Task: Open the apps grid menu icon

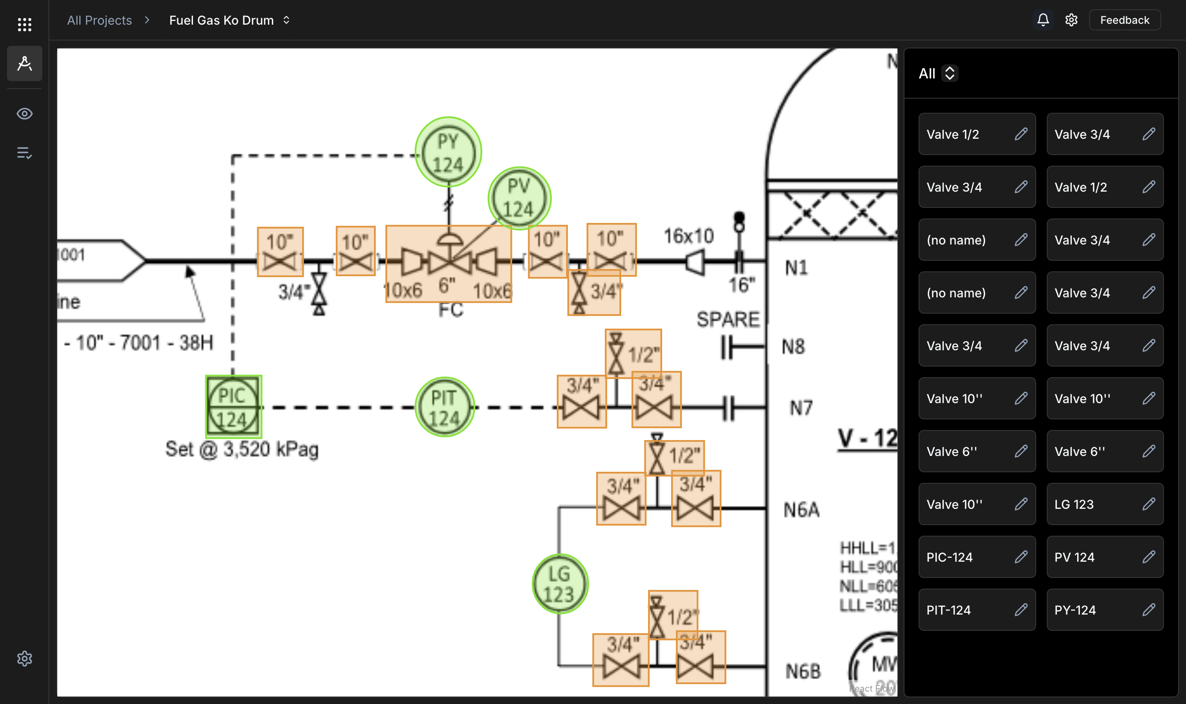Action: 24,24
